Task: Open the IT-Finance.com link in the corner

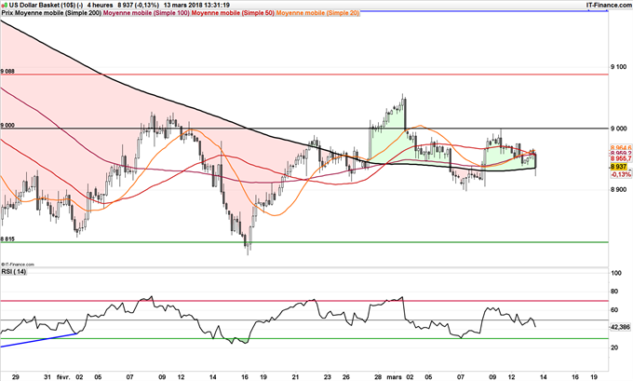Action: 609,5
